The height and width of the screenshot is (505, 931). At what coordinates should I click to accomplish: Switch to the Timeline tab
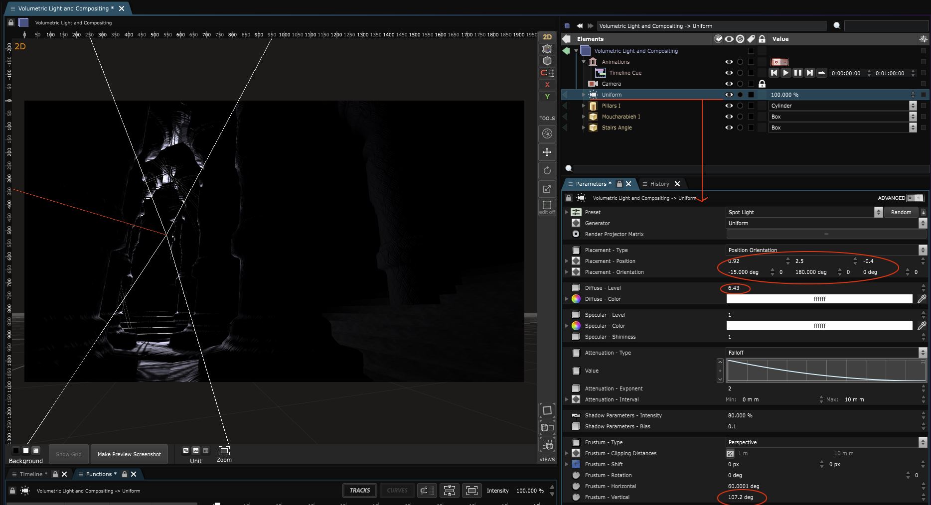click(x=31, y=474)
